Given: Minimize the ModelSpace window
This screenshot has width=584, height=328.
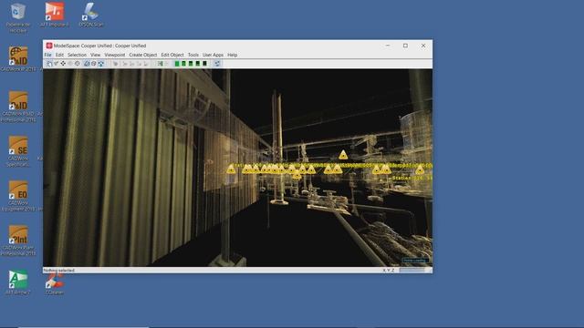Looking at the screenshot, I should 388,46.
